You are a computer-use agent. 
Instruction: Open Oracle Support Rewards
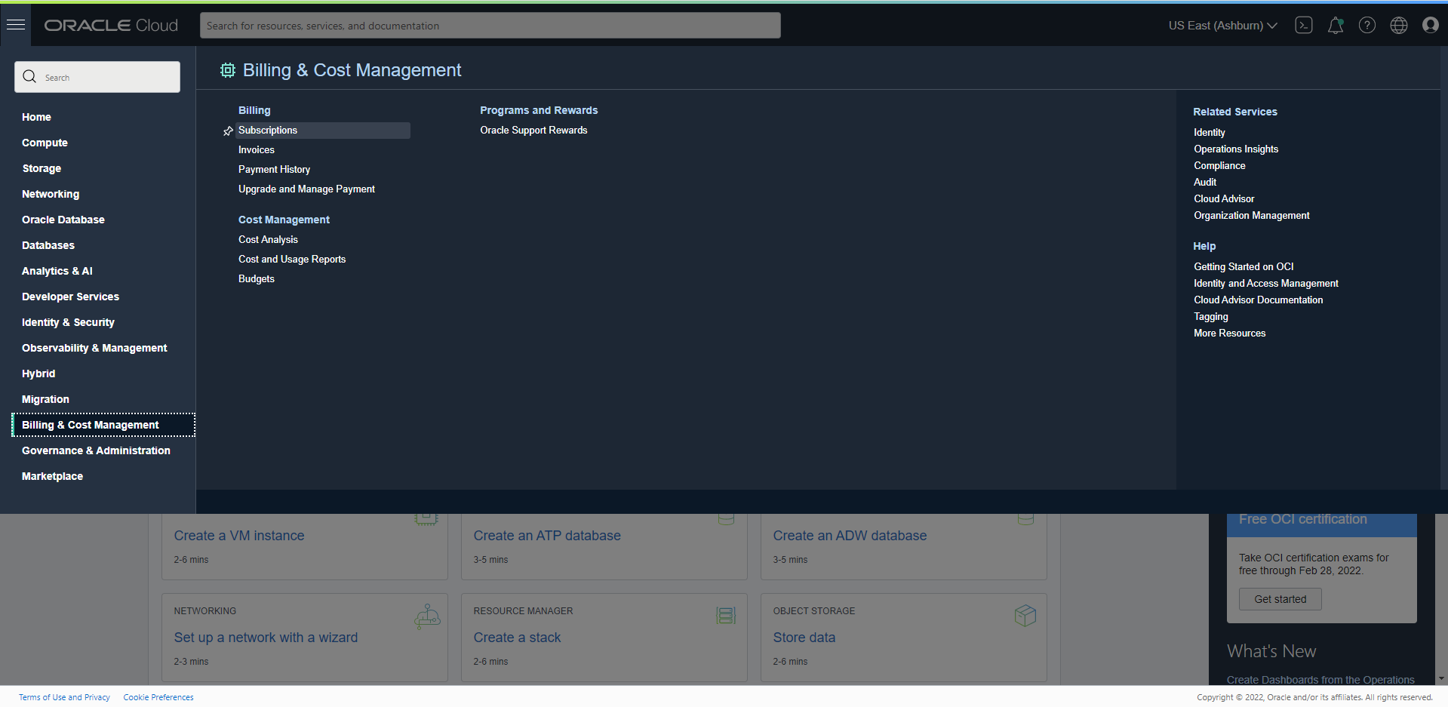point(533,130)
